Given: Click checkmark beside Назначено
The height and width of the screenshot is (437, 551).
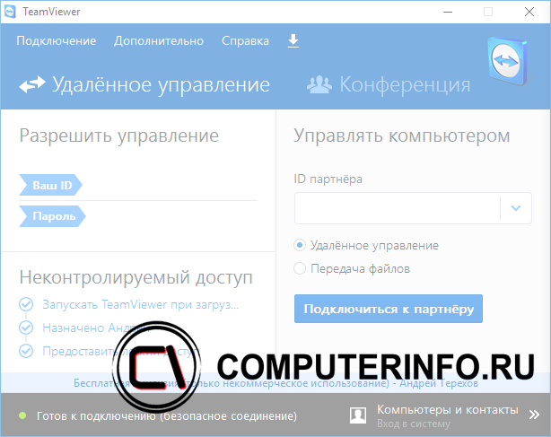Looking at the screenshot, I should click(26, 328).
